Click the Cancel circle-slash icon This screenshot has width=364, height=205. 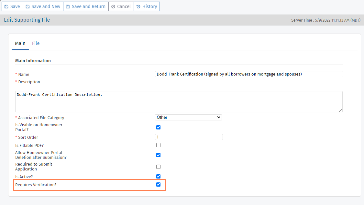coord(113,6)
